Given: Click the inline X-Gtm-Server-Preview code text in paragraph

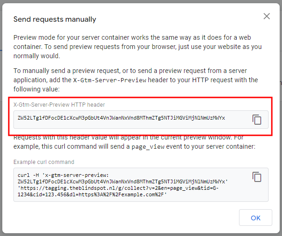Looking at the screenshot, I should [x=110, y=80].
